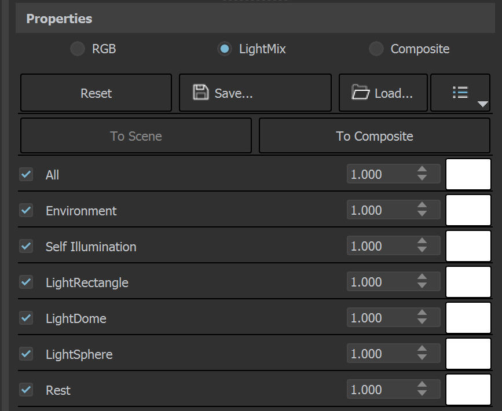Switch to the Composite radio option
Image resolution: width=502 pixels, height=411 pixels.
pos(376,49)
